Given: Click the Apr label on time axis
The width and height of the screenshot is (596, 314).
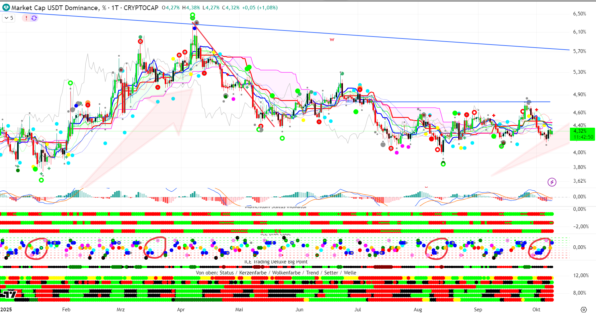Looking at the screenshot, I should (181, 309).
